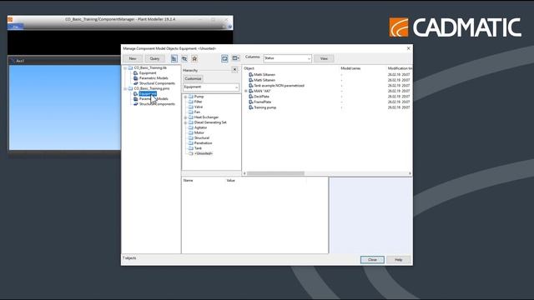Click the View button
This screenshot has width=534, height=300.
(324, 58)
